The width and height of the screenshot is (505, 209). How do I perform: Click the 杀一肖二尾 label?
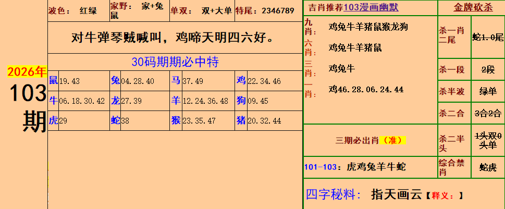click(x=451, y=35)
